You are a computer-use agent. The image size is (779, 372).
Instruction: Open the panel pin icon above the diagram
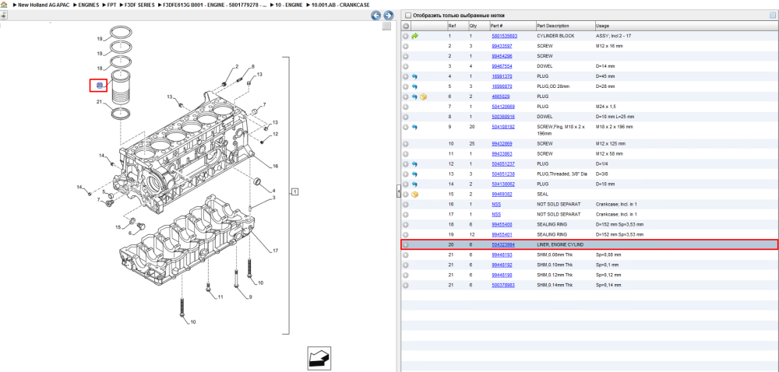3,16
